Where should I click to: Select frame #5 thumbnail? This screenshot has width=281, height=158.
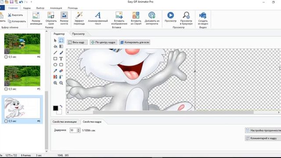point(22,76)
